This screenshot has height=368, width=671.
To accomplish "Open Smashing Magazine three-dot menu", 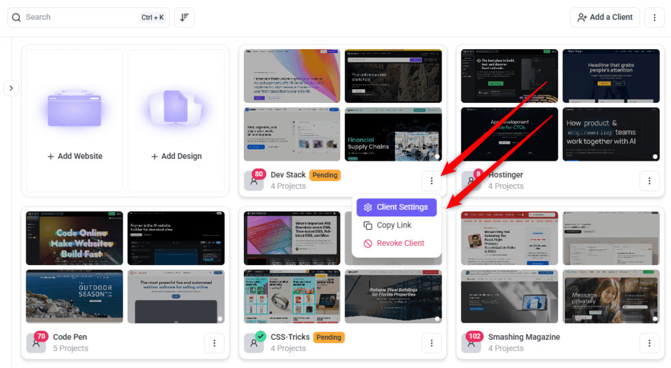I will pos(649,343).
